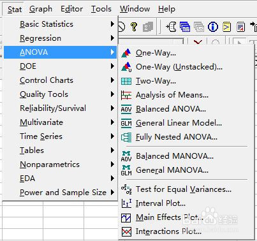Choose One-Way (Unstacked)... option
Viewport: 257px width, 241px height.
coord(179,67)
